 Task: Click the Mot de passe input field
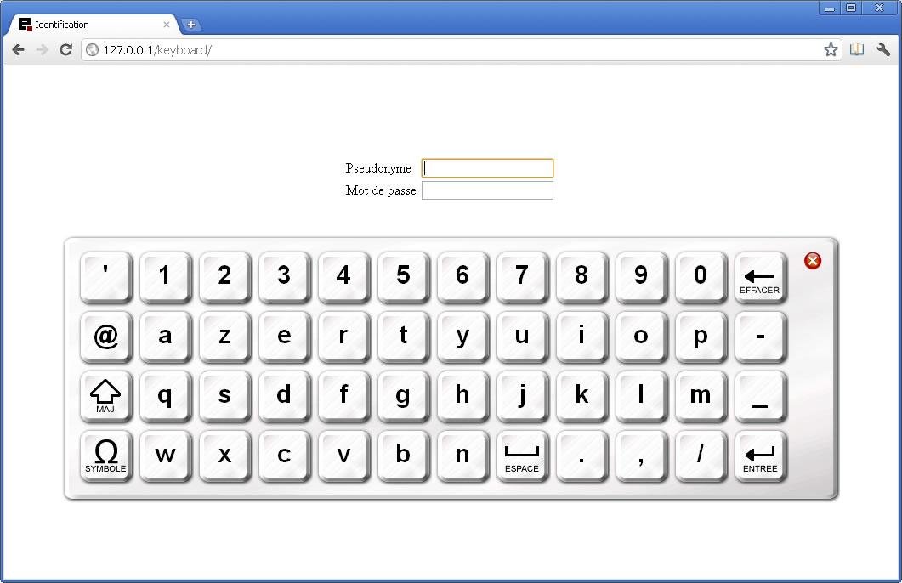[x=486, y=190]
